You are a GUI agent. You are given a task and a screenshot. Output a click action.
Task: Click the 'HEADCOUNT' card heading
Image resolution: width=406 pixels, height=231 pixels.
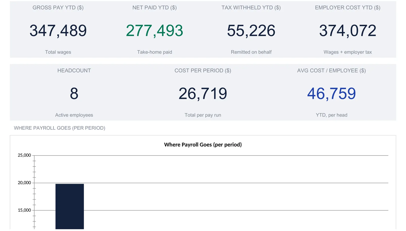tap(74, 71)
